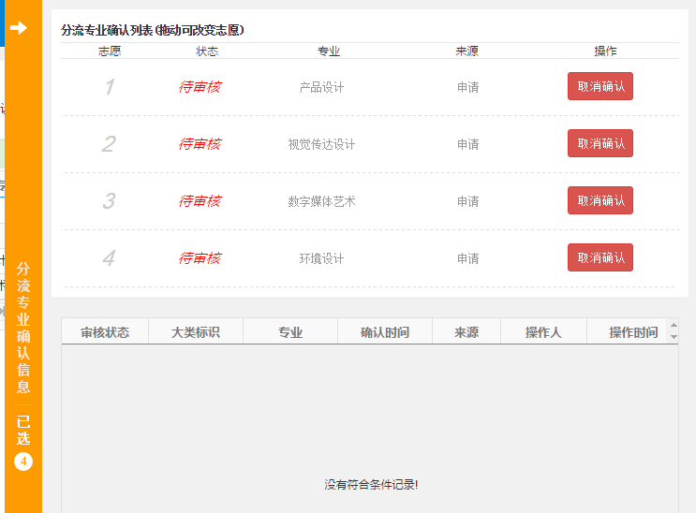
Task: Click the scroll down arrow beside the table header
Action: [x=673, y=338]
